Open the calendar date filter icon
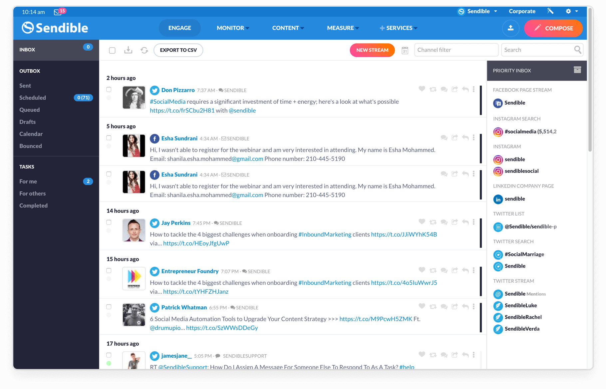This screenshot has height=389, width=606. [405, 50]
